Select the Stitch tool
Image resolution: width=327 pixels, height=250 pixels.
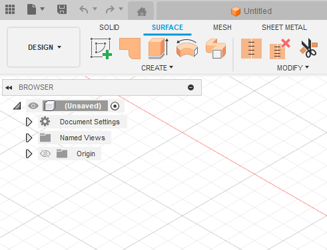pyautogui.click(x=251, y=49)
